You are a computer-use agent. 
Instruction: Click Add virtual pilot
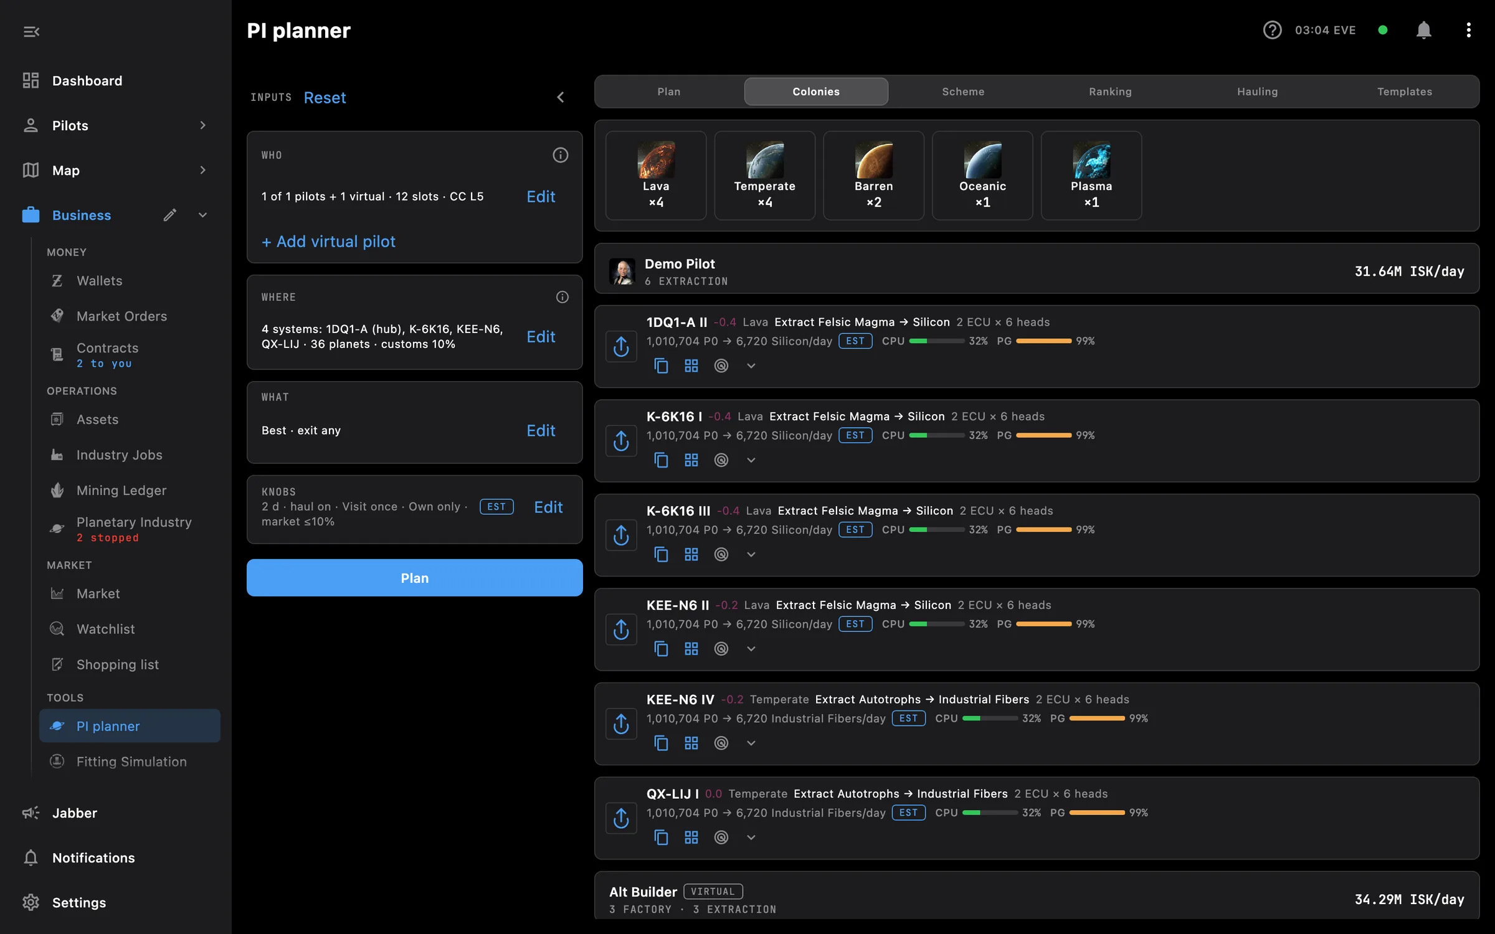pos(328,242)
